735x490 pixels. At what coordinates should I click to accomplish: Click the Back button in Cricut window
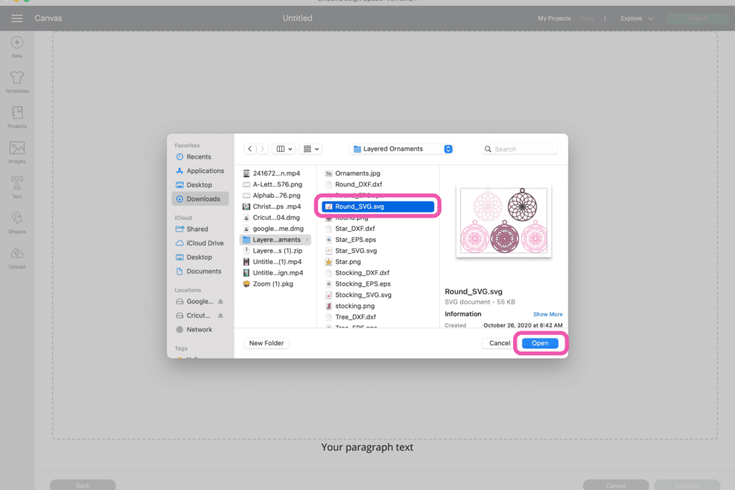(x=83, y=485)
